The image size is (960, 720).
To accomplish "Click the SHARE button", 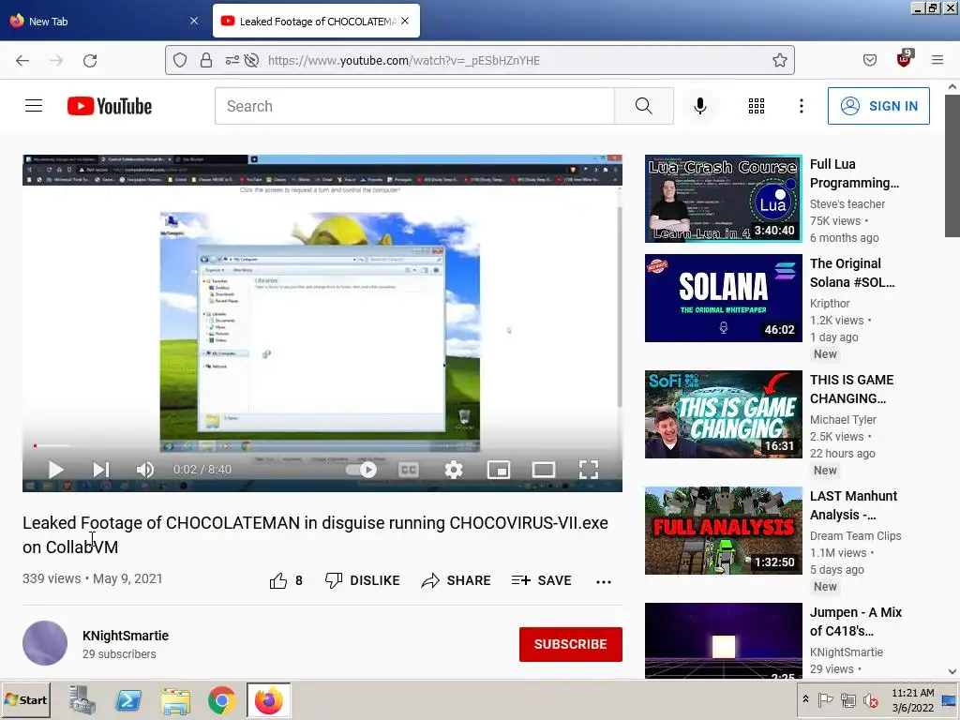I will (x=457, y=580).
